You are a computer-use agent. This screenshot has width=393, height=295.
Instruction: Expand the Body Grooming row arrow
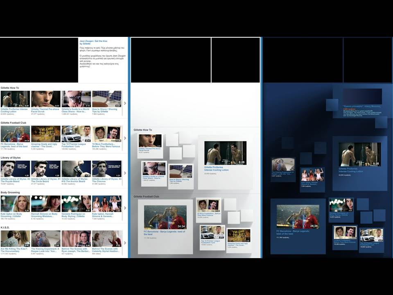[125, 208]
